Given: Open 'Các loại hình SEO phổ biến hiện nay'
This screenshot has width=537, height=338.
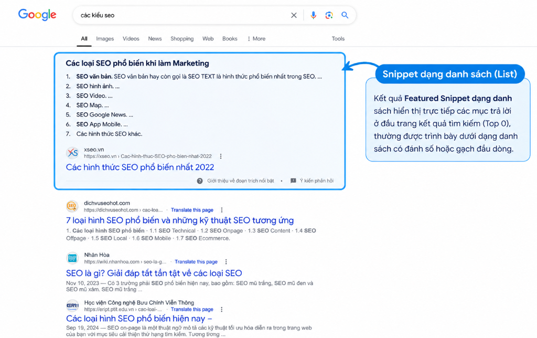Looking at the screenshot, I should click(139, 319).
